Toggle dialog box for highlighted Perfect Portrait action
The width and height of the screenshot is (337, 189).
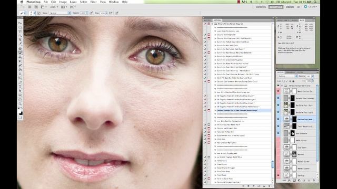[209, 110]
